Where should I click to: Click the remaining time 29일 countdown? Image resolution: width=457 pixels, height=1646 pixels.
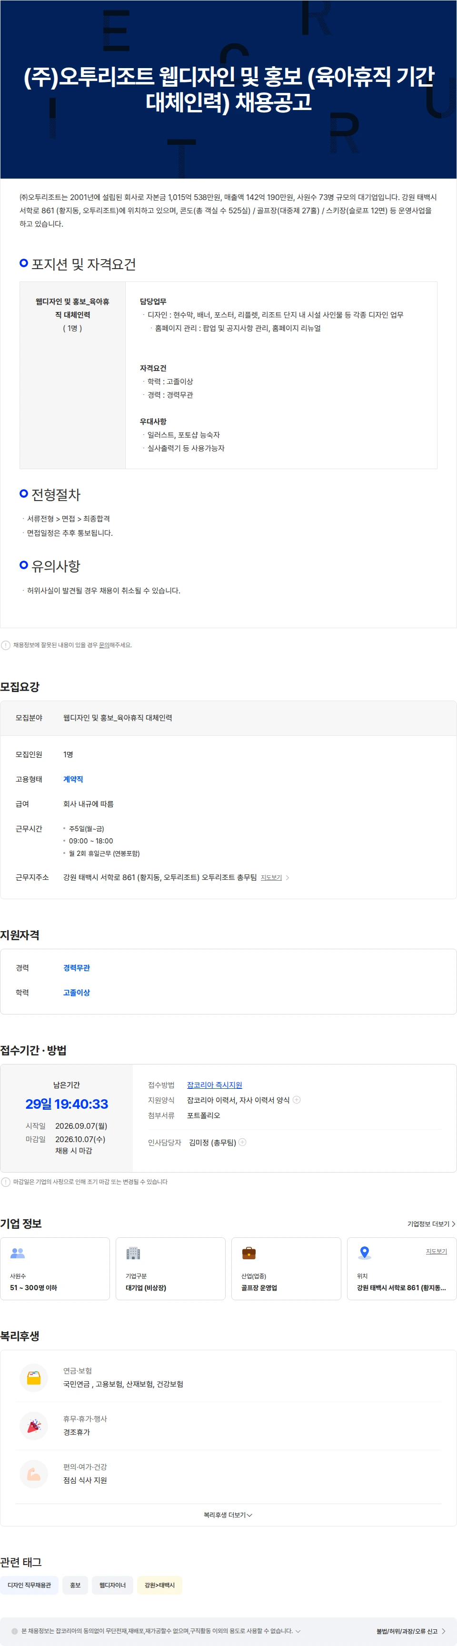pyautogui.click(x=66, y=1104)
